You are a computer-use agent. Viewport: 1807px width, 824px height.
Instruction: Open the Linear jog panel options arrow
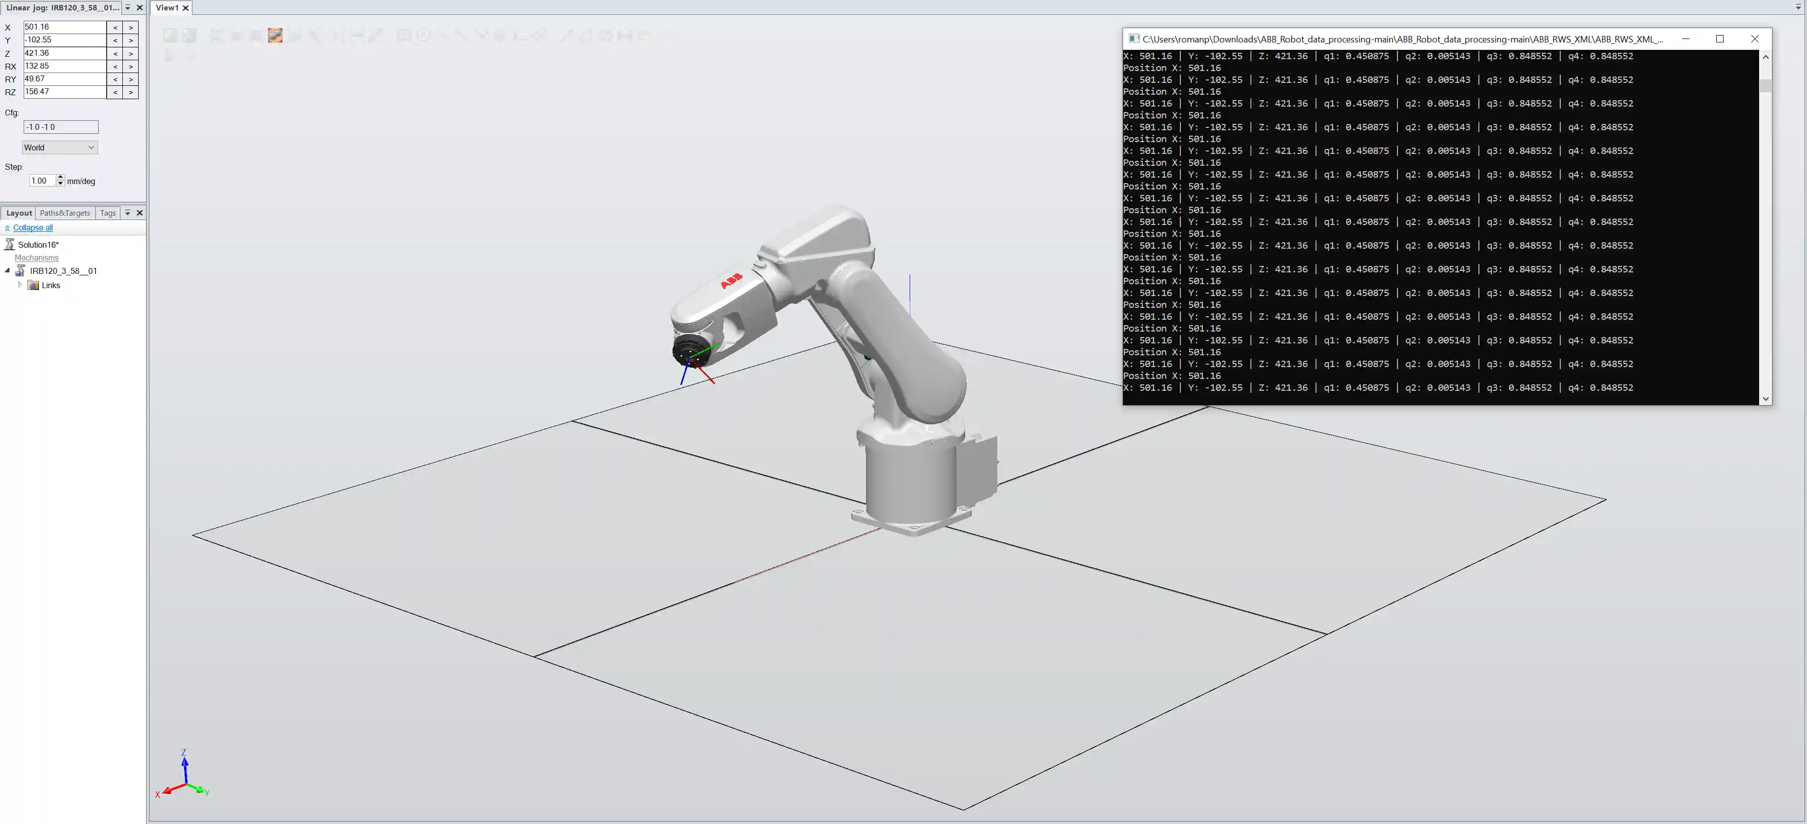point(128,8)
